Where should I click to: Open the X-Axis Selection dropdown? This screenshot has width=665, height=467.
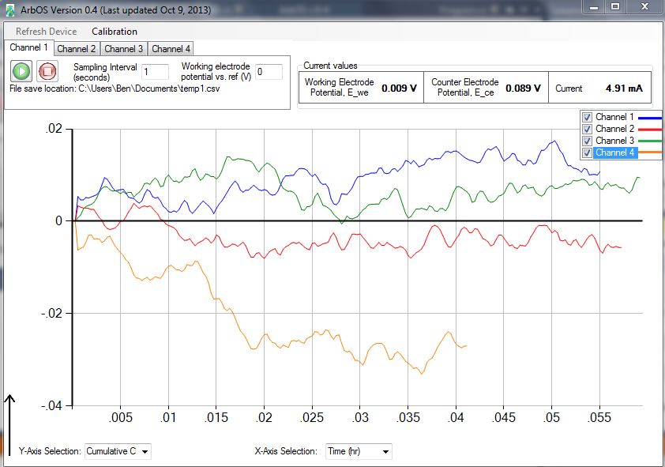coord(359,451)
